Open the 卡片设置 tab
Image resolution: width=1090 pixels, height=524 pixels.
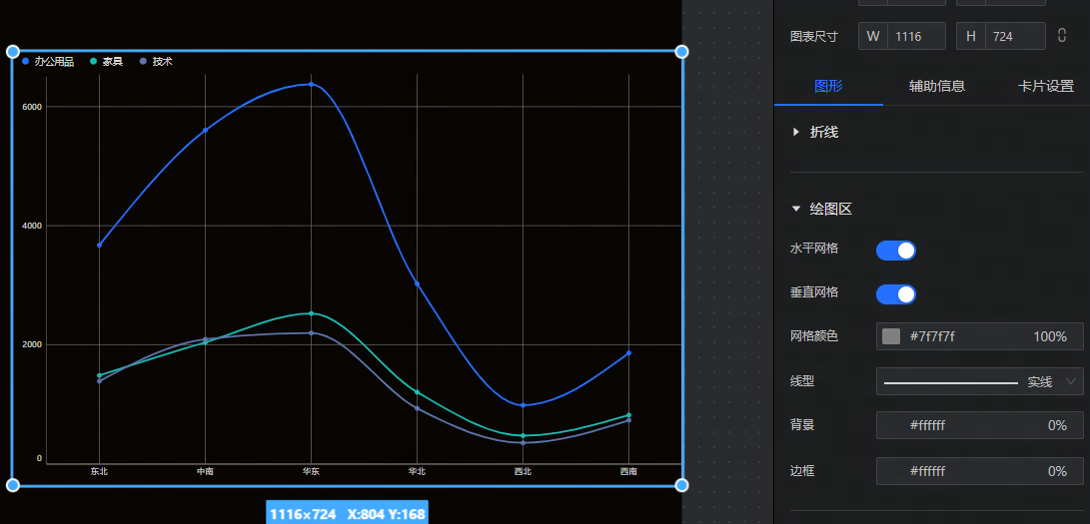[1045, 86]
